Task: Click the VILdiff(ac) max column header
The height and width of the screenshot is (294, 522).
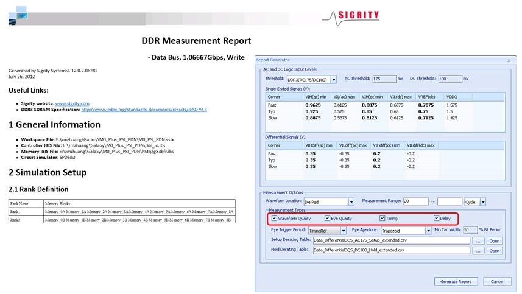Action: tap(353, 145)
